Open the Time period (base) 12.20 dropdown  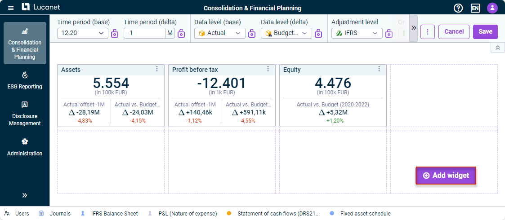[82, 33]
